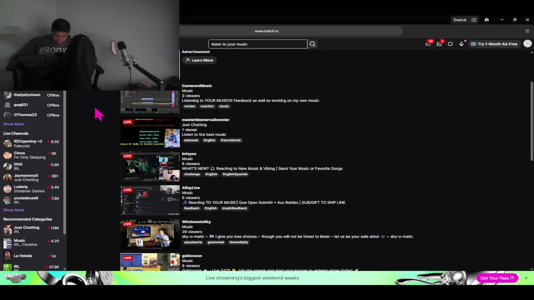Open the brisyoo stream thumbnail
Viewport: 534px width, 300px height.
(x=150, y=167)
